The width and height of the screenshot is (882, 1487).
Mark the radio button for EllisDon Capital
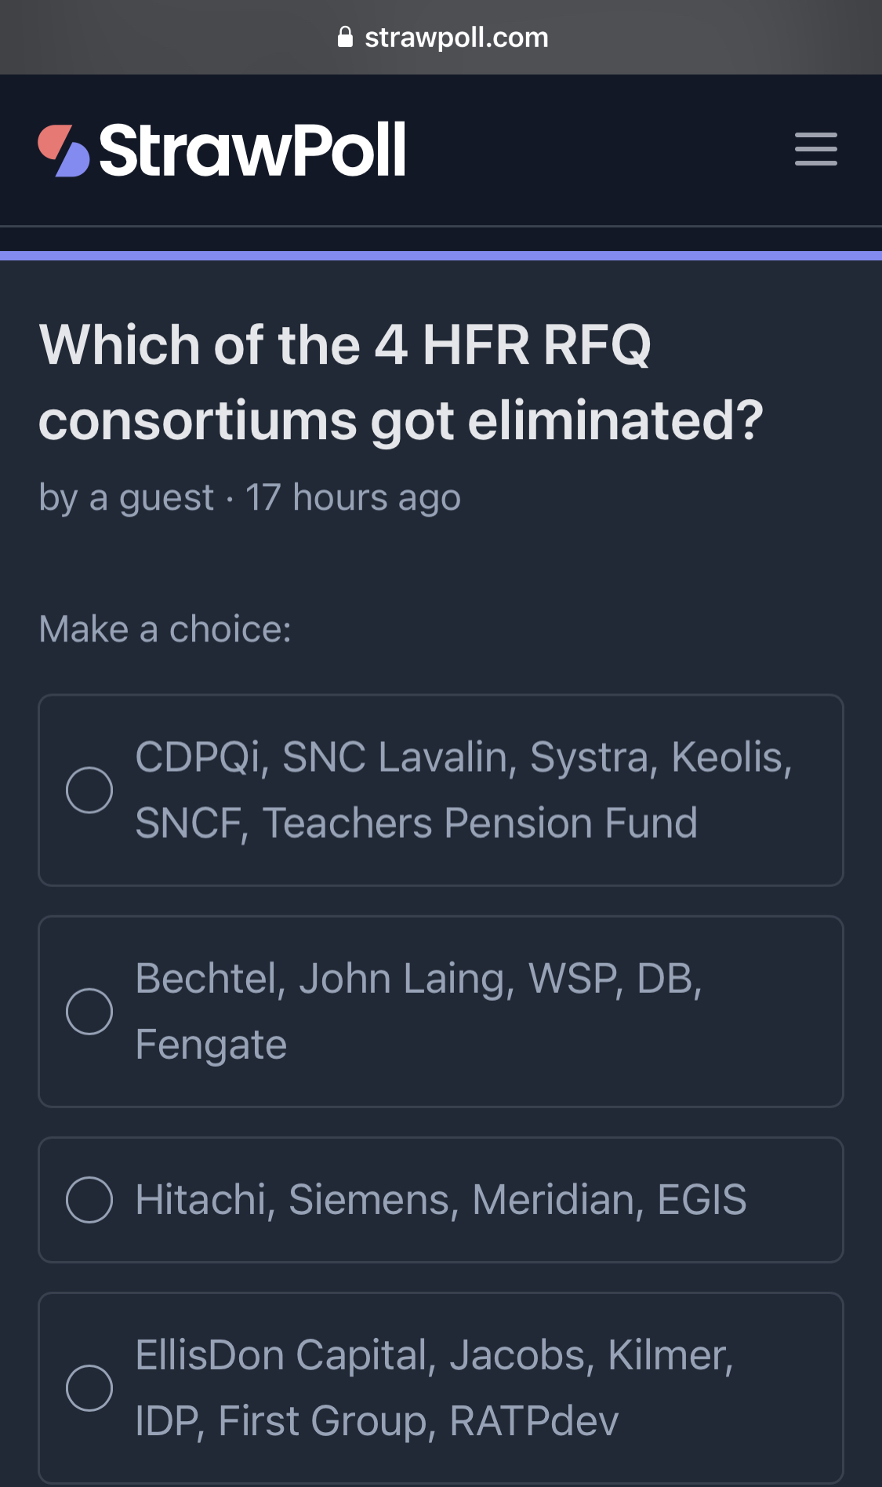89,1387
